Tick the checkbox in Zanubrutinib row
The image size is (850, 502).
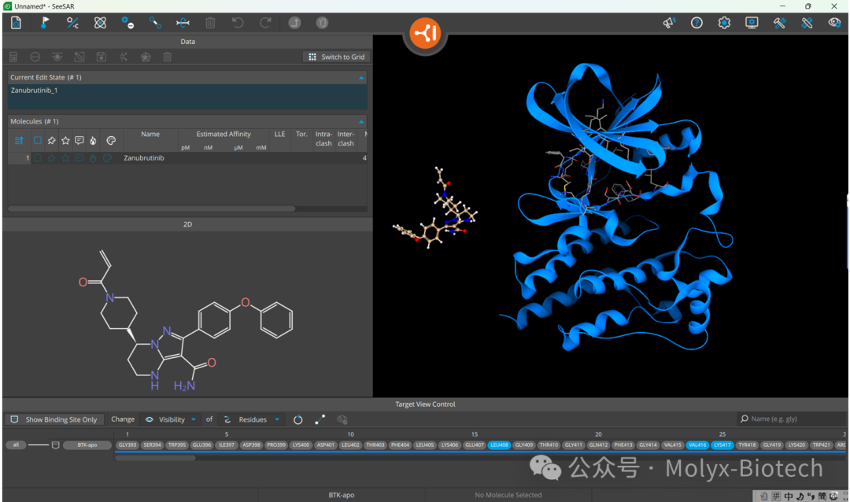(x=38, y=158)
